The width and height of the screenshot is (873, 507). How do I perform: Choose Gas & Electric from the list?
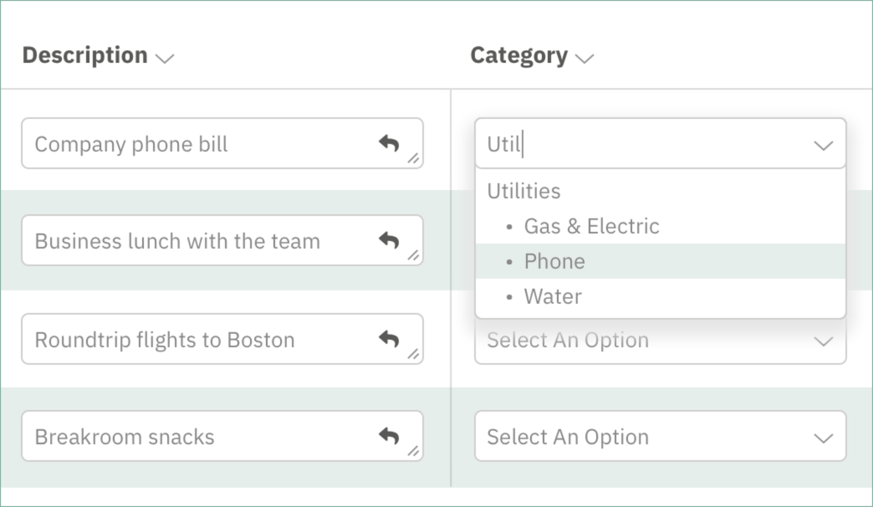click(x=591, y=226)
